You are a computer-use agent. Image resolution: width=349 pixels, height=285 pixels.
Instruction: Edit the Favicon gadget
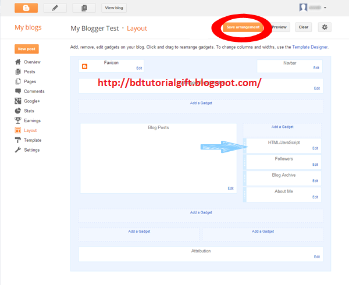coord(139,68)
